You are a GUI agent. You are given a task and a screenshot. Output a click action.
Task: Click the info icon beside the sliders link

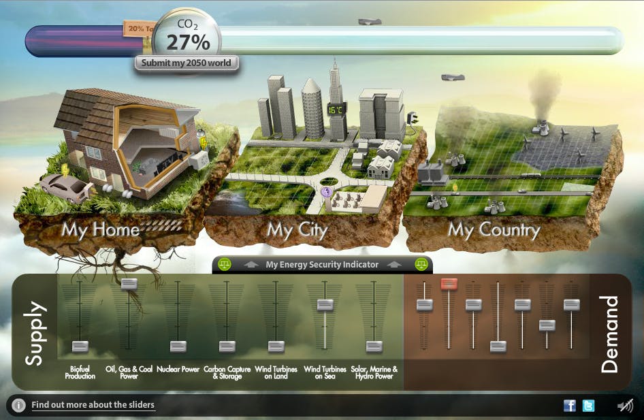[x=18, y=405]
